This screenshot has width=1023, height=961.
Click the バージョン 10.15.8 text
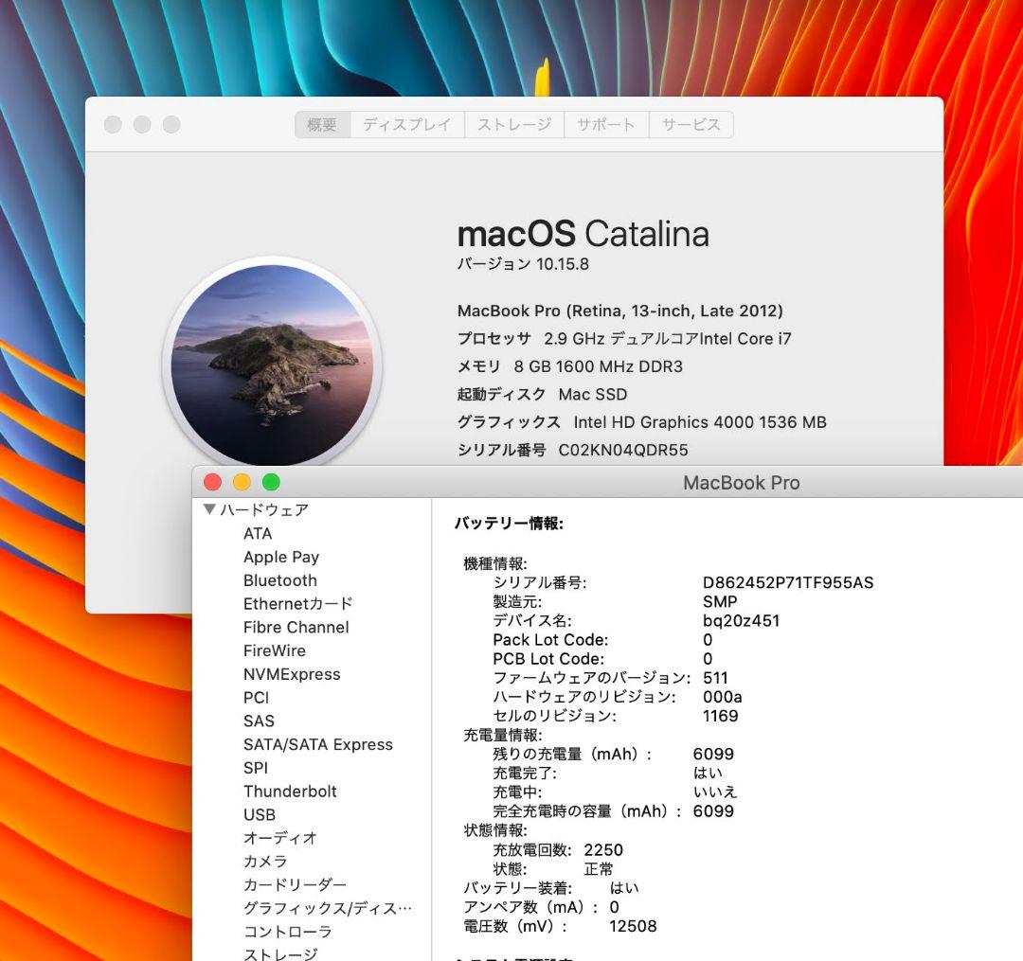point(523,264)
